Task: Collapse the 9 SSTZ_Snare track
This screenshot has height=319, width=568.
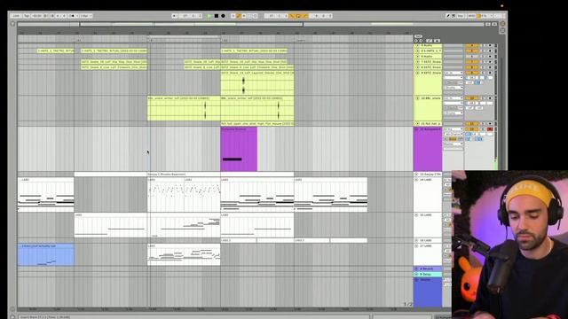Action: (x=417, y=73)
